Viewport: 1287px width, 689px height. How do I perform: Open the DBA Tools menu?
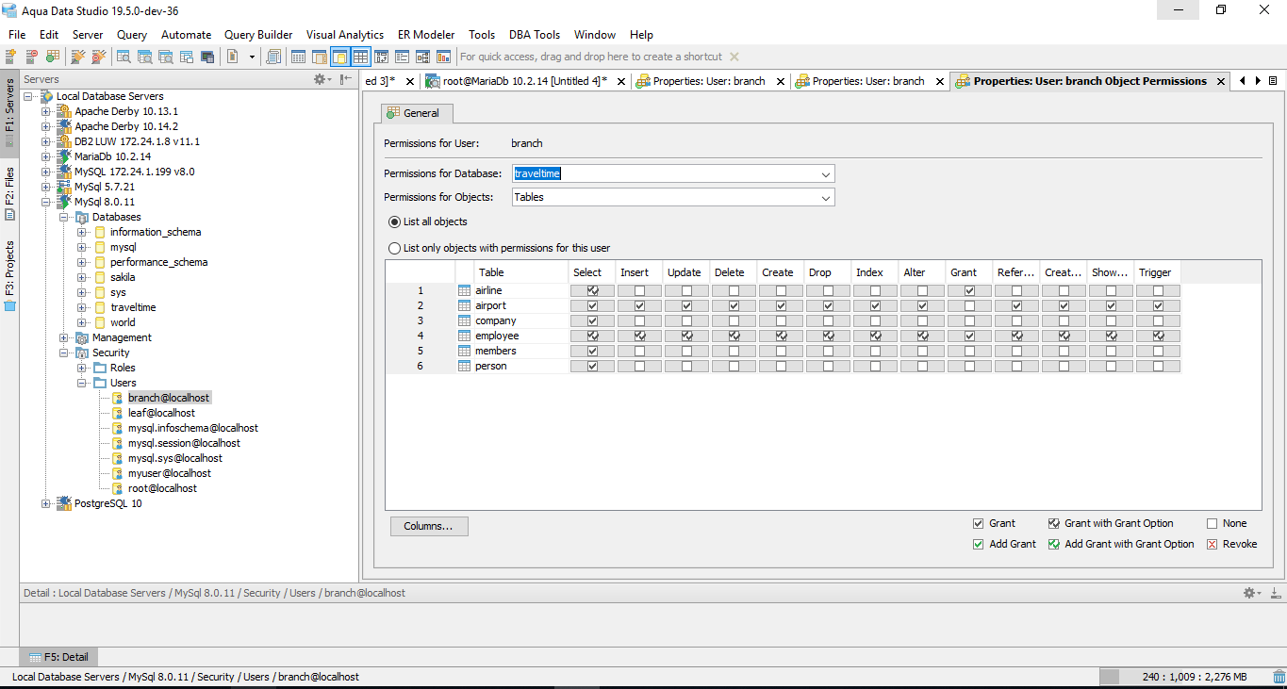pyautogui.click(x=535, y=35)
